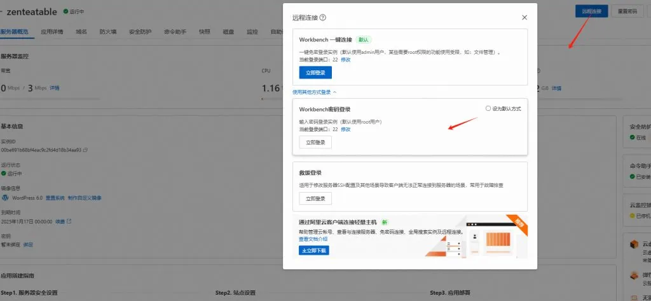
Task: Click the instance ID 00be691b68bf4eac9c2fd4d18b34aa93
Action: (x=41, y=150)
